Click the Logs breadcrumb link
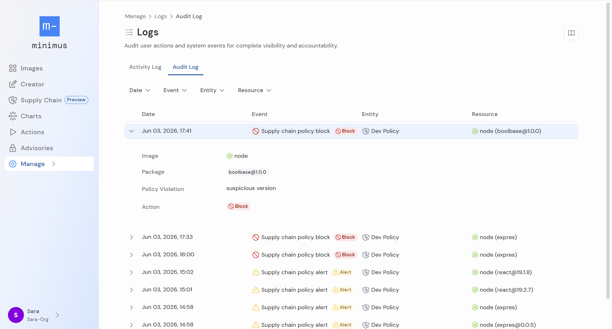The width and height of the screenshot is (612, 329). (x=161, y=16)
